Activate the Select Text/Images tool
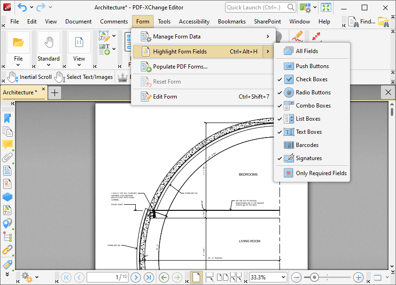The height and width of the screenshot is (285, 396). pyautogui.click(x=84, y=77)
